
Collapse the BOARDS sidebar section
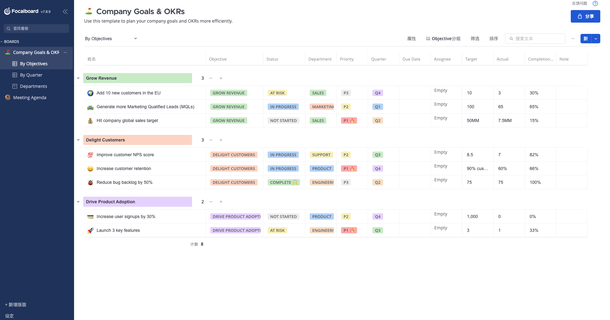[x=2, y=42]
